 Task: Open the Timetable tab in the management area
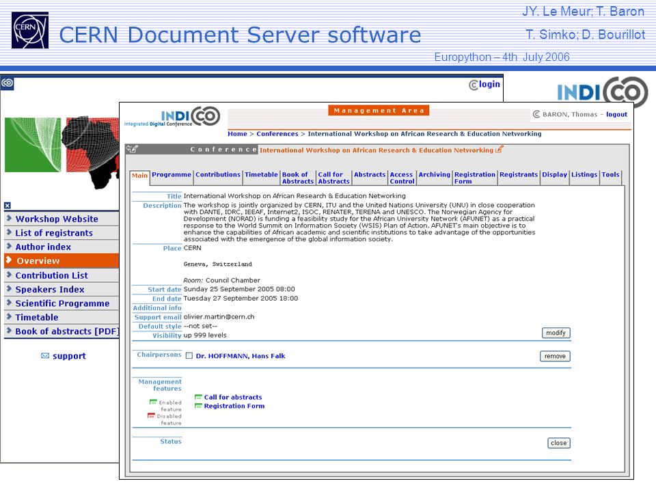(x=261, y=174)
